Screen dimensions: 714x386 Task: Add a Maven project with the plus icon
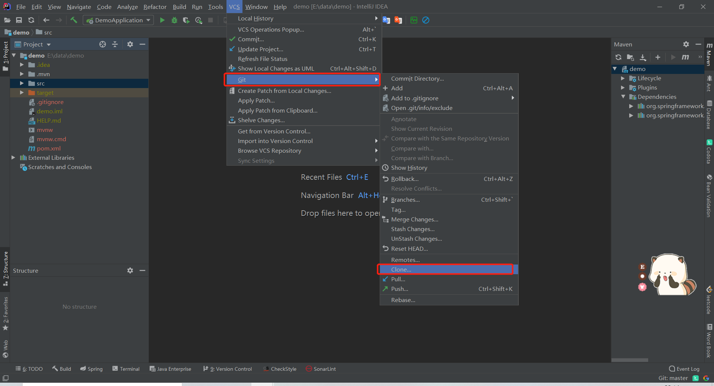pos(658,57)
